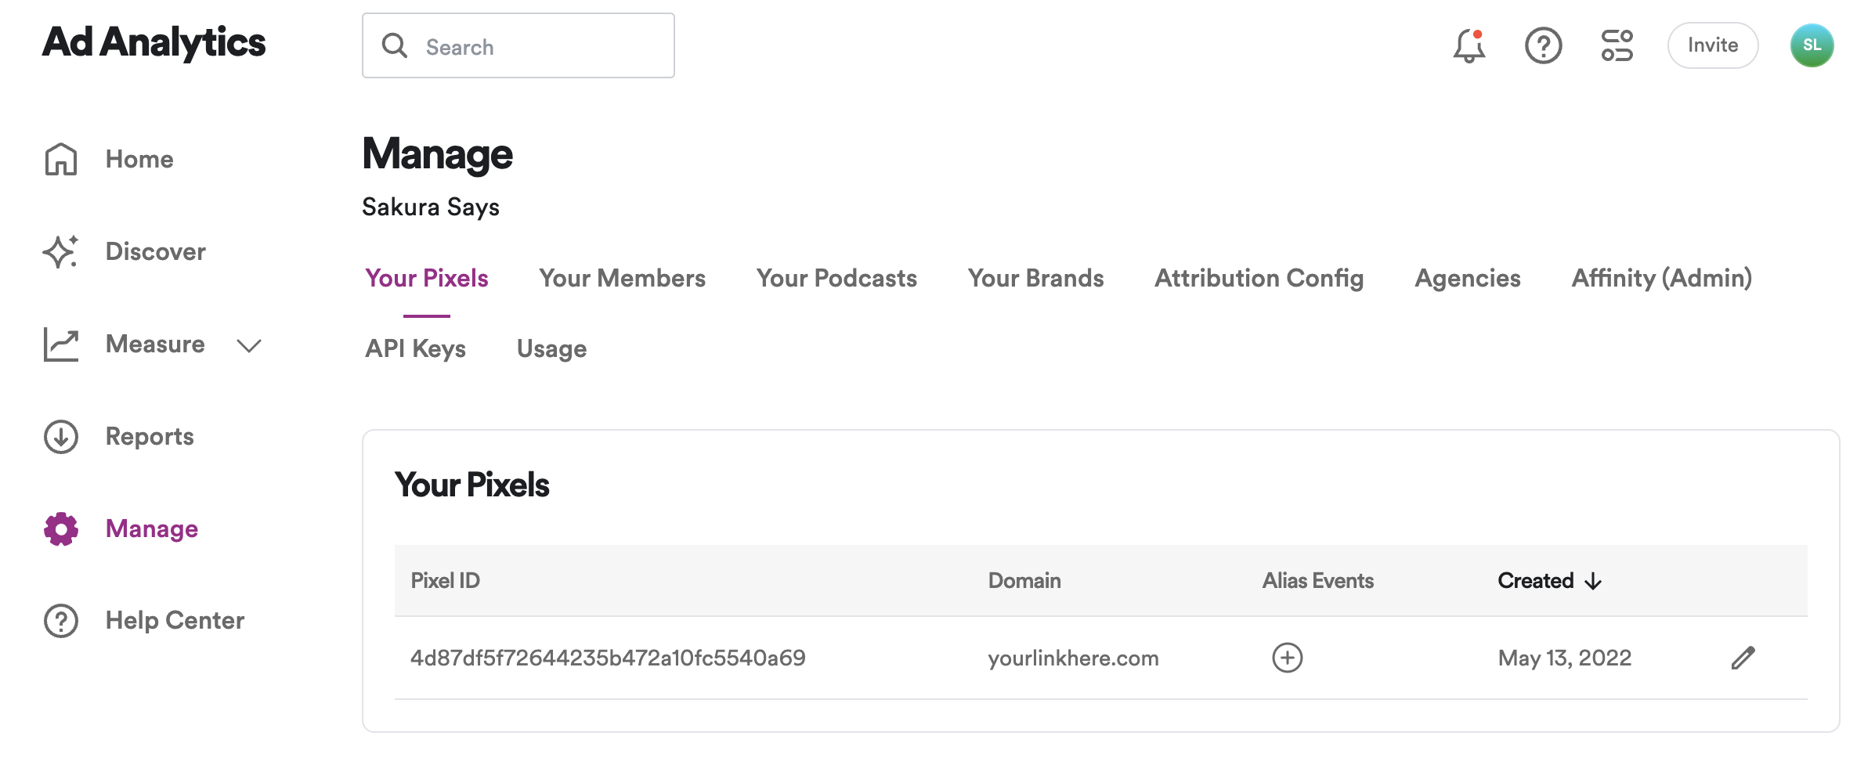The width and height of the screenshot is (1875, 761).
Task: Open the SL user avatar menu
Action: click(1812, 45)
